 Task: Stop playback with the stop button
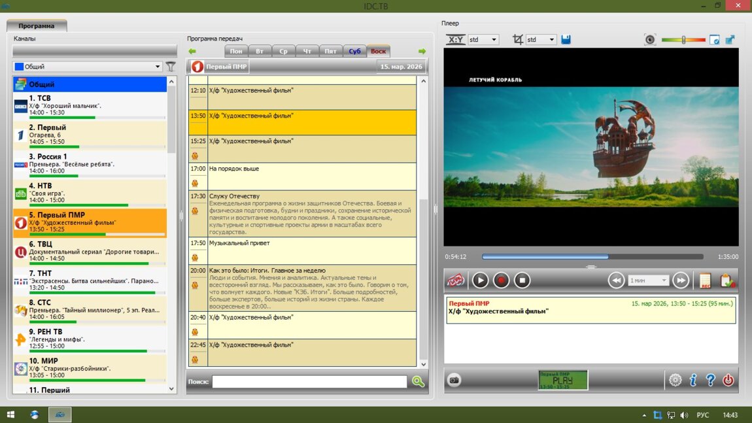522,280
